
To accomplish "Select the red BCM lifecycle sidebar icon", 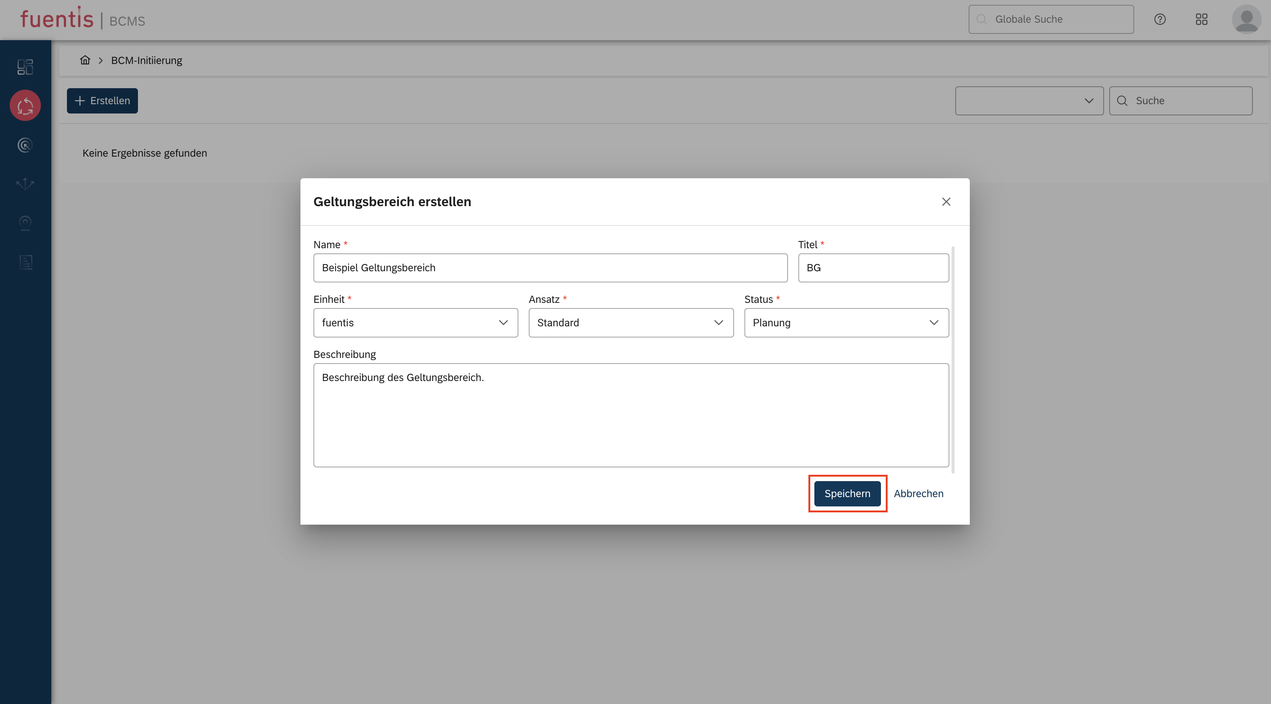I will pos(25,106).
